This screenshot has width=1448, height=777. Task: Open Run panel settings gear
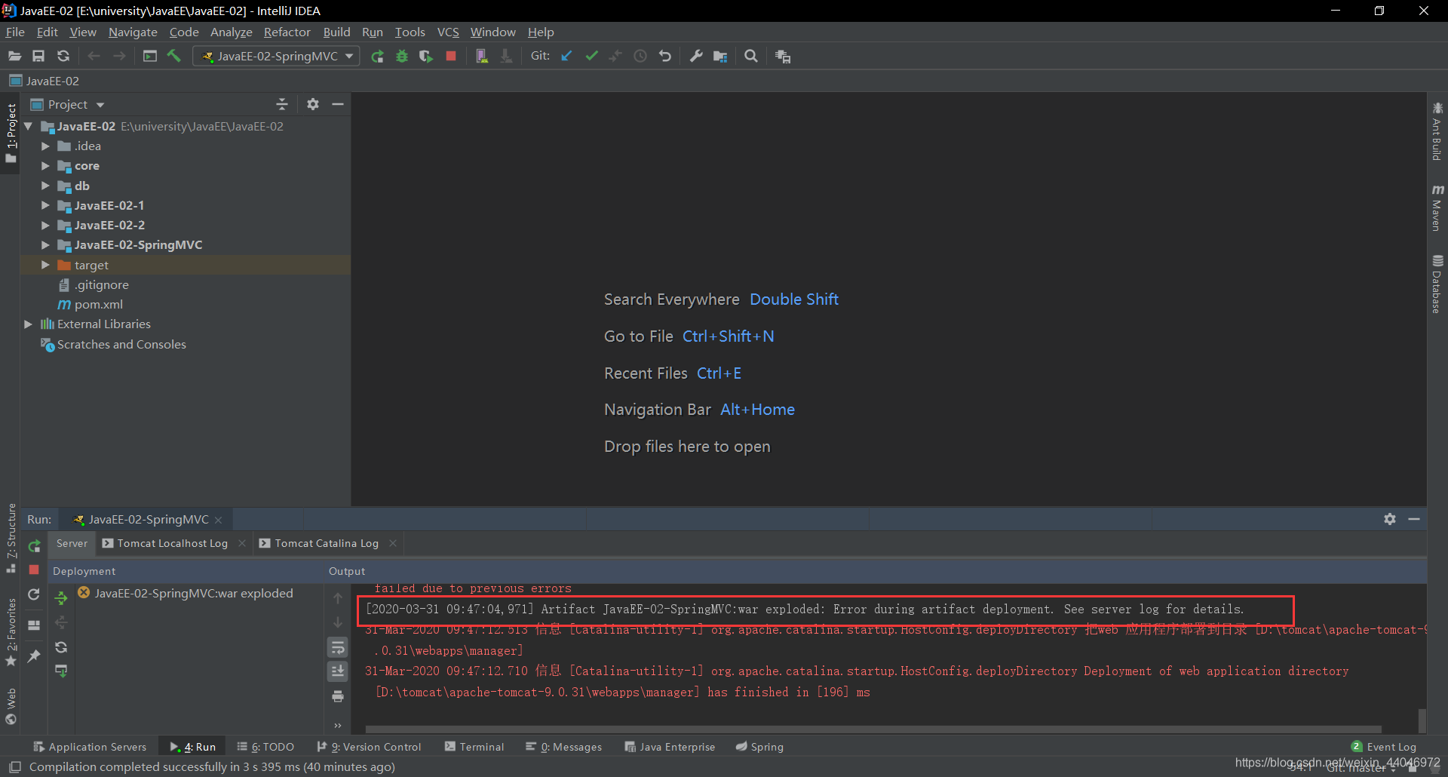pos(1390,519)
